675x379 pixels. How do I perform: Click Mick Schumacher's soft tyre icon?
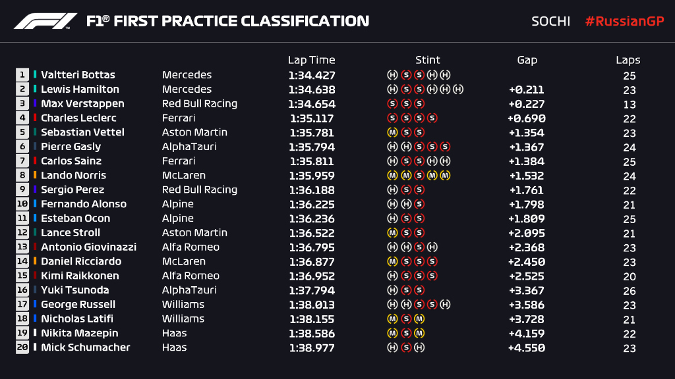pos(405,347)
